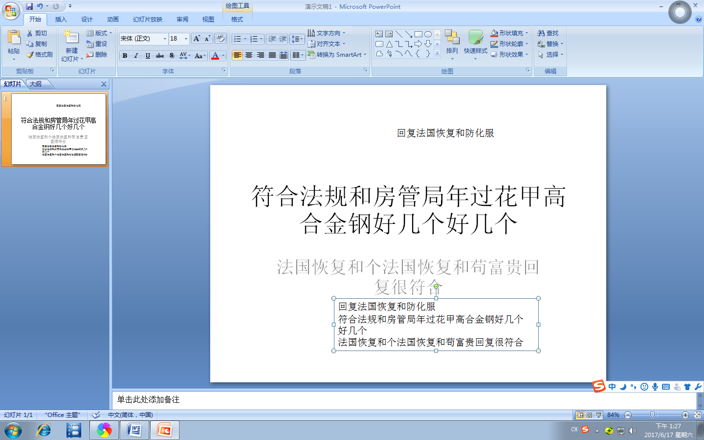Toggle Underline formatting

point(148,56)
